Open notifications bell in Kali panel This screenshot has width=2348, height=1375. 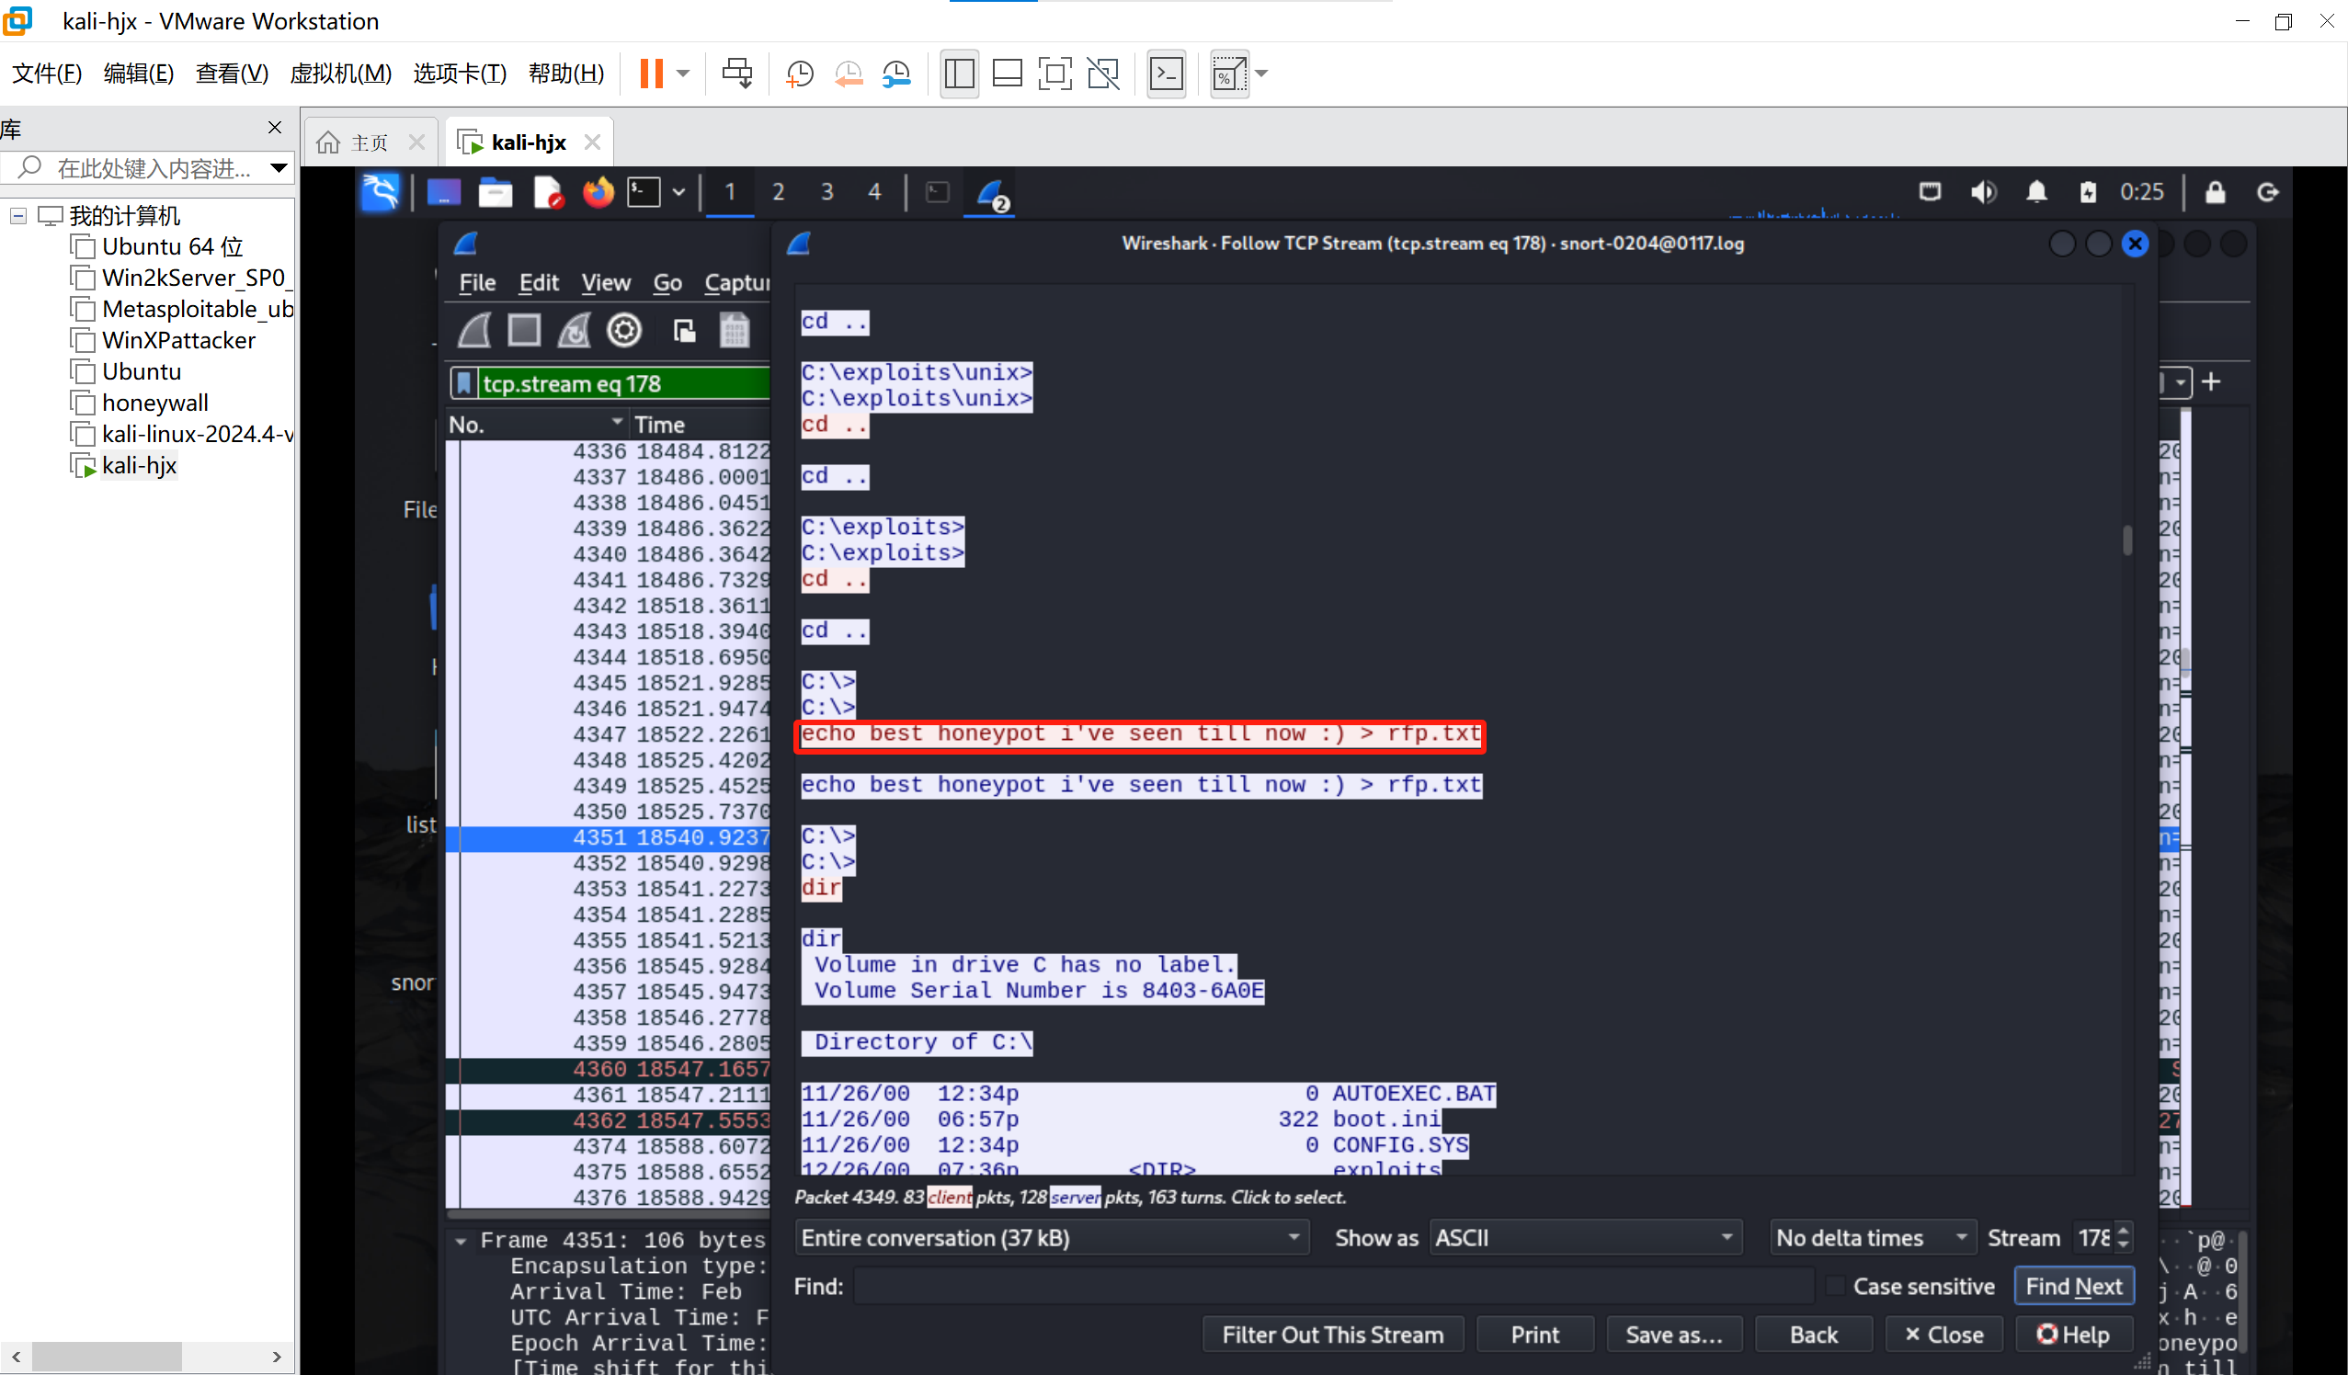pos(2035,192)
